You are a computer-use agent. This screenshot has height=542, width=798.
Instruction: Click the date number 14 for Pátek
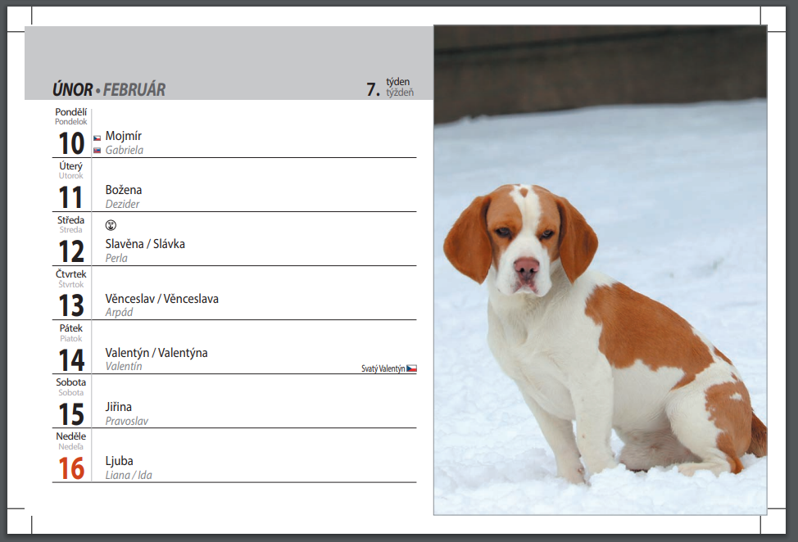click(x=71, y=360)
